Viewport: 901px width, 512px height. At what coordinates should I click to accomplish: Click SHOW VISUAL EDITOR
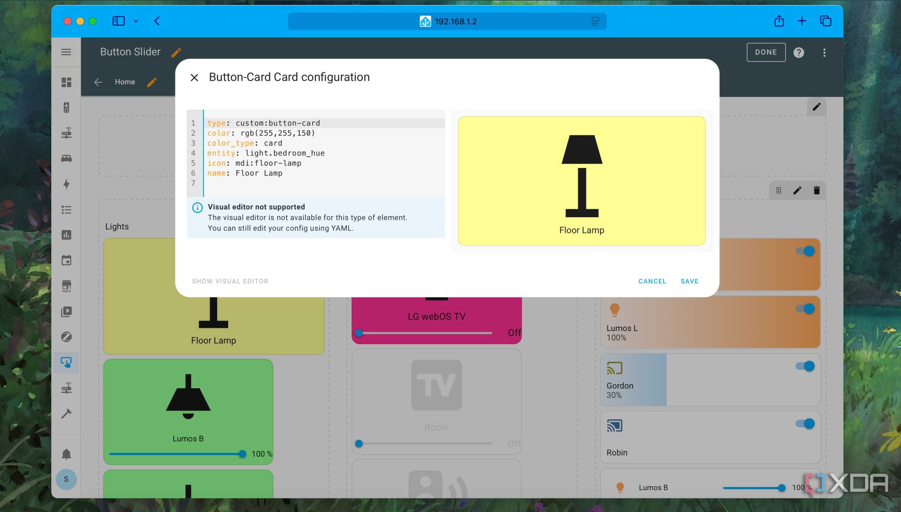[230, 281]
